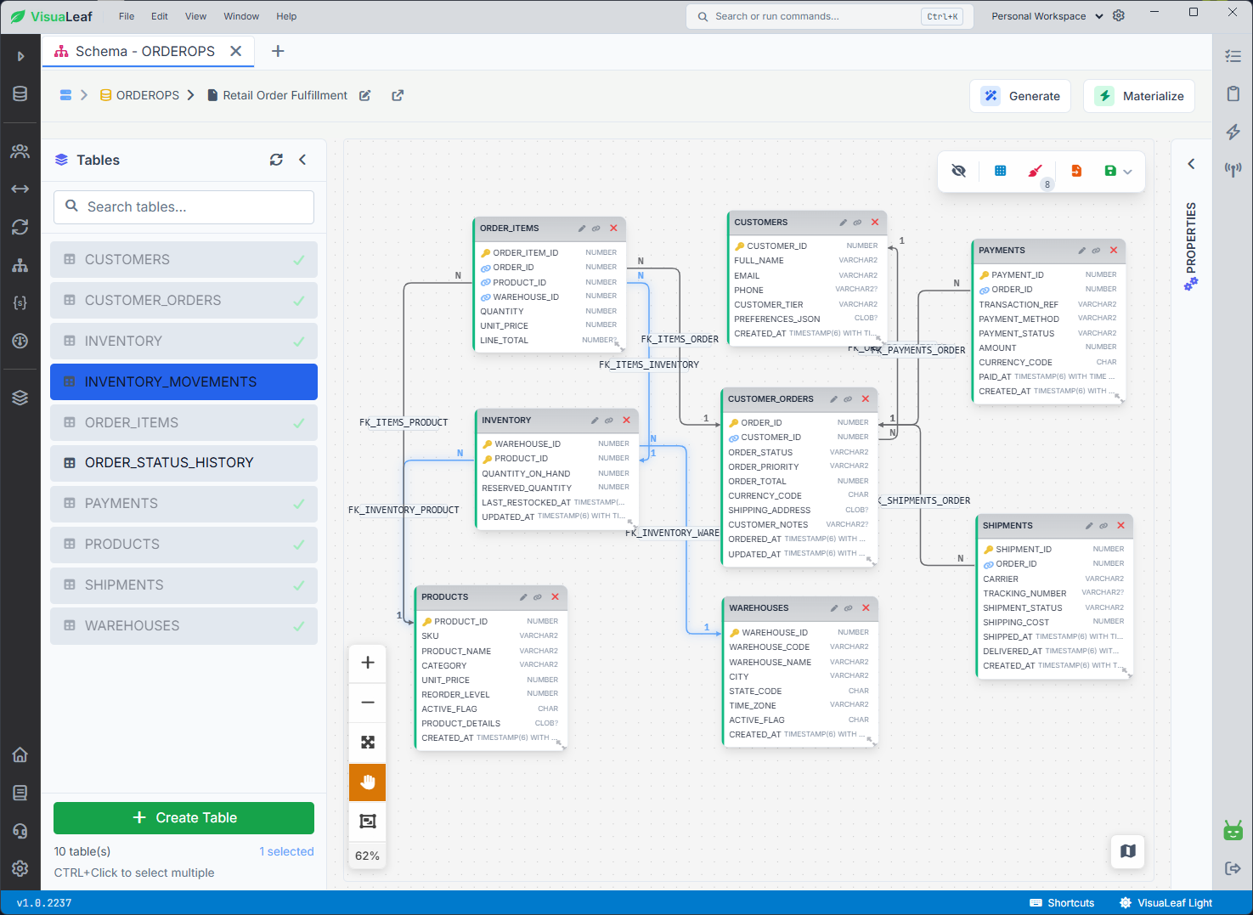Open settings gear in left sidebar
The height and width of the screenshot is (915, 1253).
point(20,868)
